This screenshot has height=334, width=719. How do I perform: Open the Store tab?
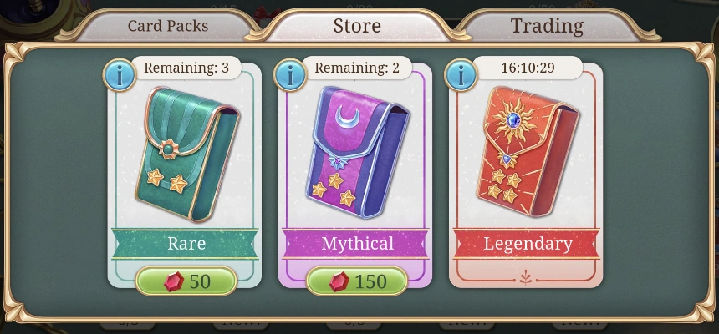[x=357, y=26]
